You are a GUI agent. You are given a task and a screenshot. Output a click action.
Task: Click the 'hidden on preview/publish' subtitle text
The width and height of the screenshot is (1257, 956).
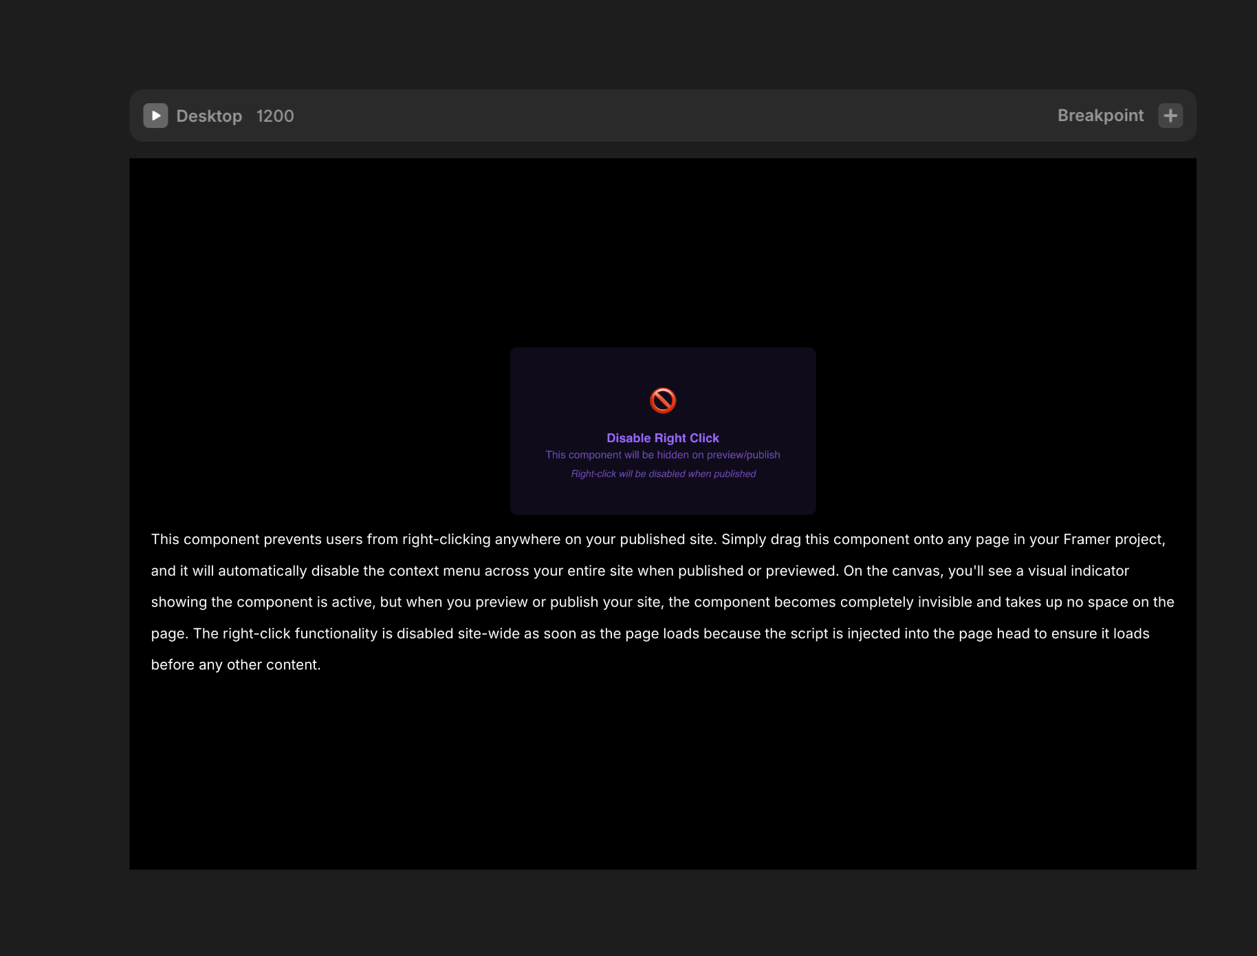[x=663, y=455]
